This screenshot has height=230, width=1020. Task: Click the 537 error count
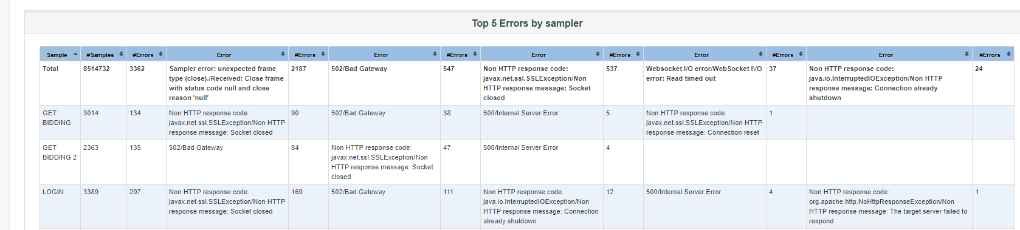tap(612, 69)
